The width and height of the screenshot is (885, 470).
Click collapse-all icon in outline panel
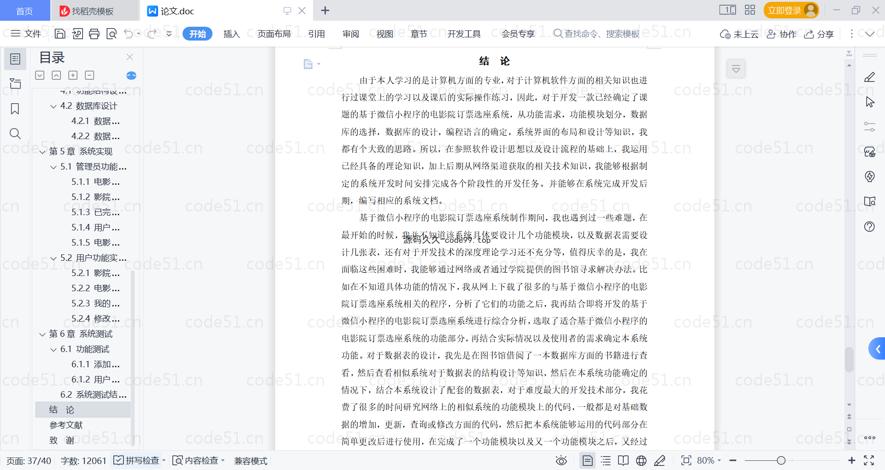[56, 75]
